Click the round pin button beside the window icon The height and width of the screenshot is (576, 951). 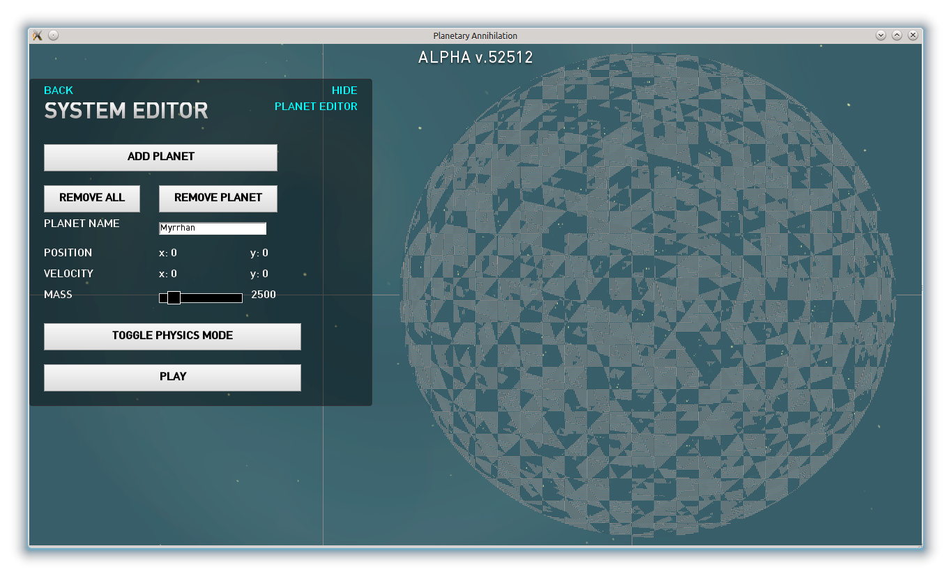[54, 36]
